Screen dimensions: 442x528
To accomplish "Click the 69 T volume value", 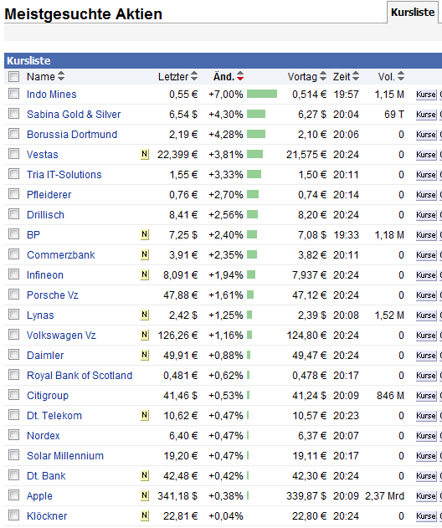I will coord(394,115).
